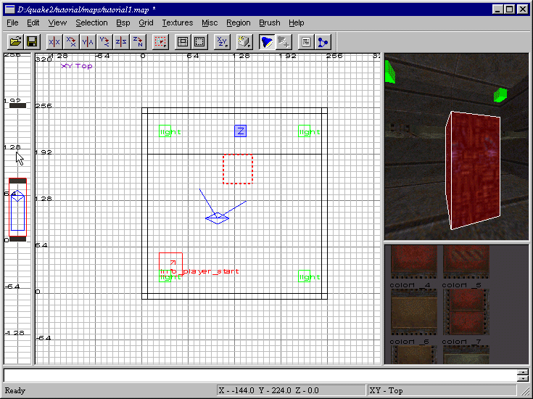Click the hollow dashed-square toolbar icon
This screenshot has height=399, width=533.
click(x=199, y=42)
